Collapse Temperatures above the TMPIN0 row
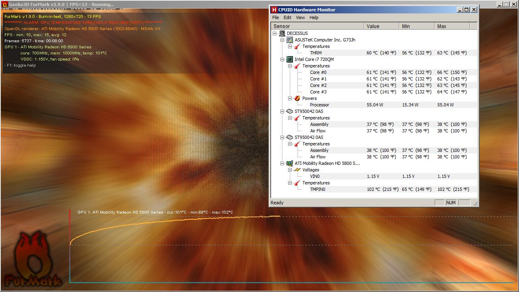Image resolution: width=519 pixels, height=292 pixels. pos(290,183)
